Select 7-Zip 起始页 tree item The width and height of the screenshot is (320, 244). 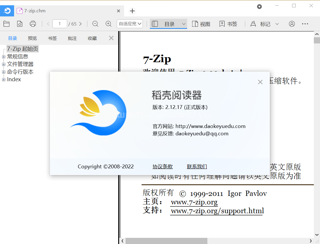(23, 49)
